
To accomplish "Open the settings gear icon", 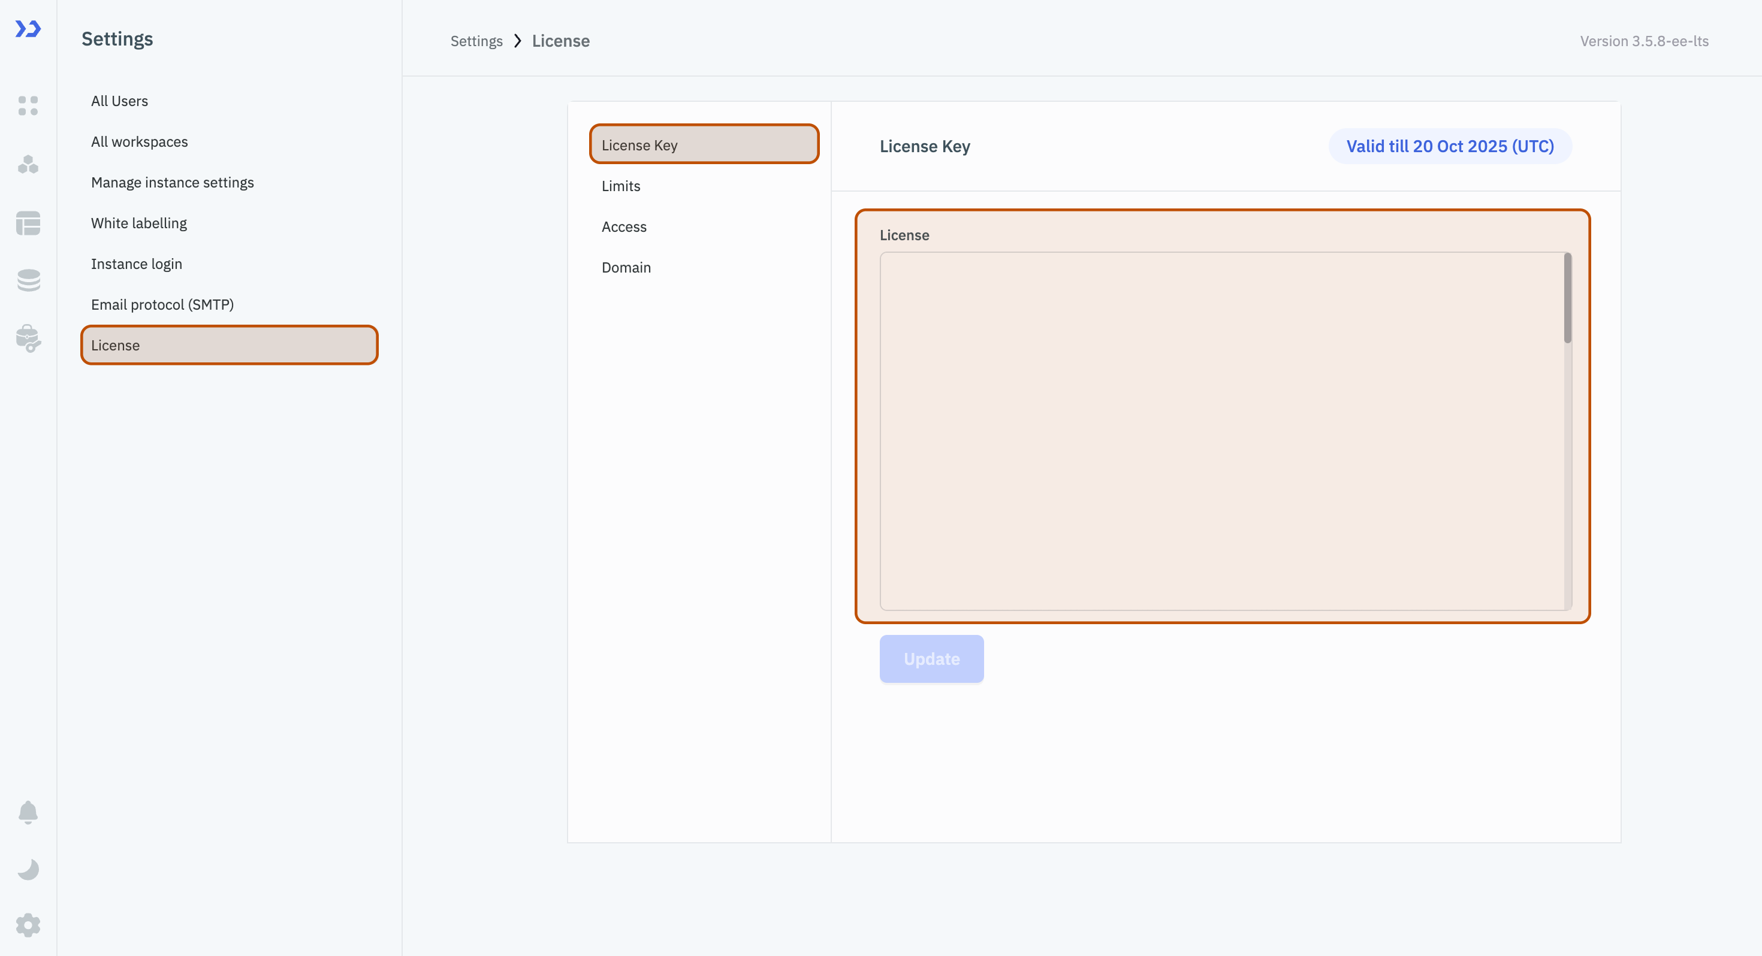I will tap(28, 925).
